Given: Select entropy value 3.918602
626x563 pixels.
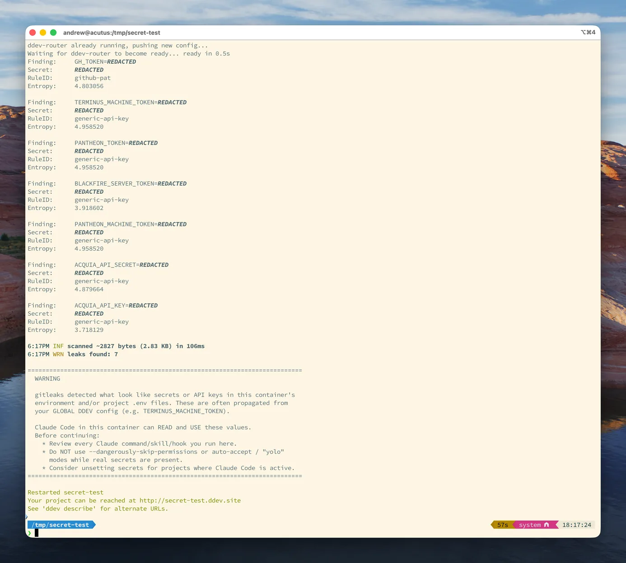Looking at the screenshot, I should (89, 208).
